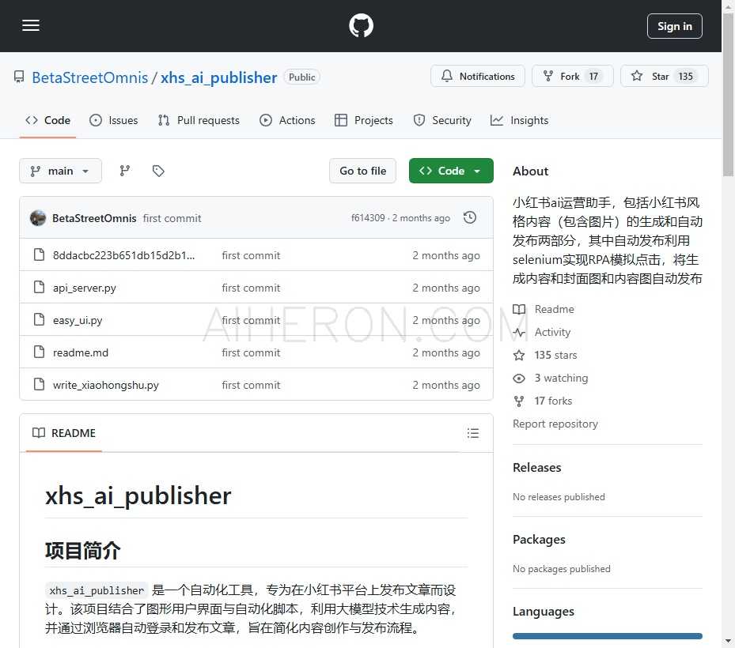Click the file icon beside 8ddacbc223b651db15d2b1...
735x648 pixels.
pos(40,254)
